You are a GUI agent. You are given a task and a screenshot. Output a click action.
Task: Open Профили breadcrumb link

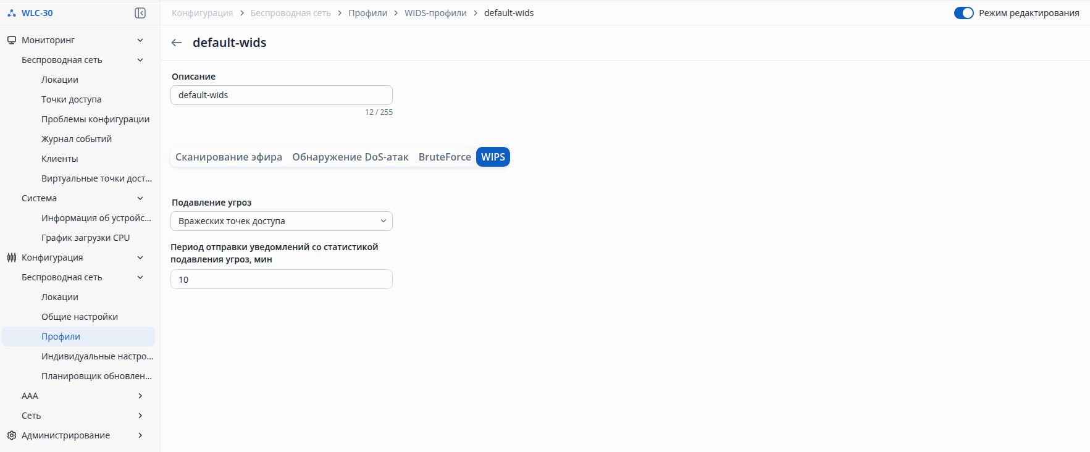(x=367, y=13)
